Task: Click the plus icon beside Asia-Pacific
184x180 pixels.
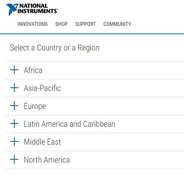Action: (14, 88)
